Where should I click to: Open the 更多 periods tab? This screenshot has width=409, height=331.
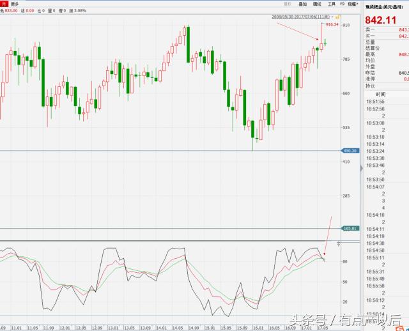coord(15,4)
